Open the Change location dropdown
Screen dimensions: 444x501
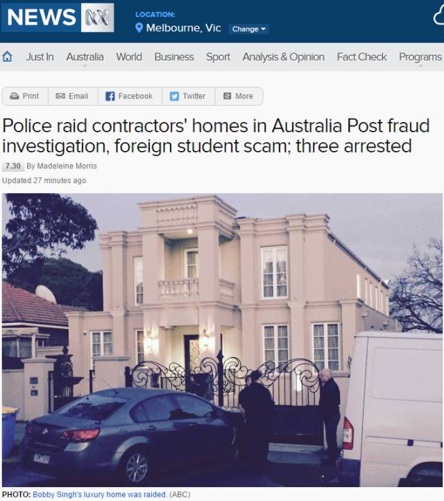[x=248, y=28]
